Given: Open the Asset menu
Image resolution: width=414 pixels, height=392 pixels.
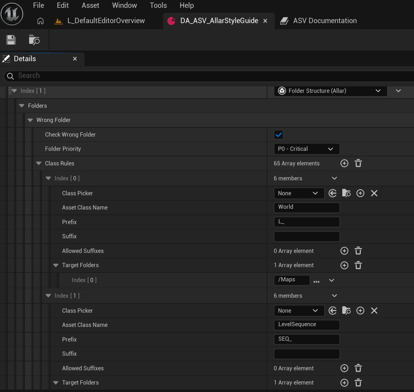Looking at the screenshot, I should [90, 5].
